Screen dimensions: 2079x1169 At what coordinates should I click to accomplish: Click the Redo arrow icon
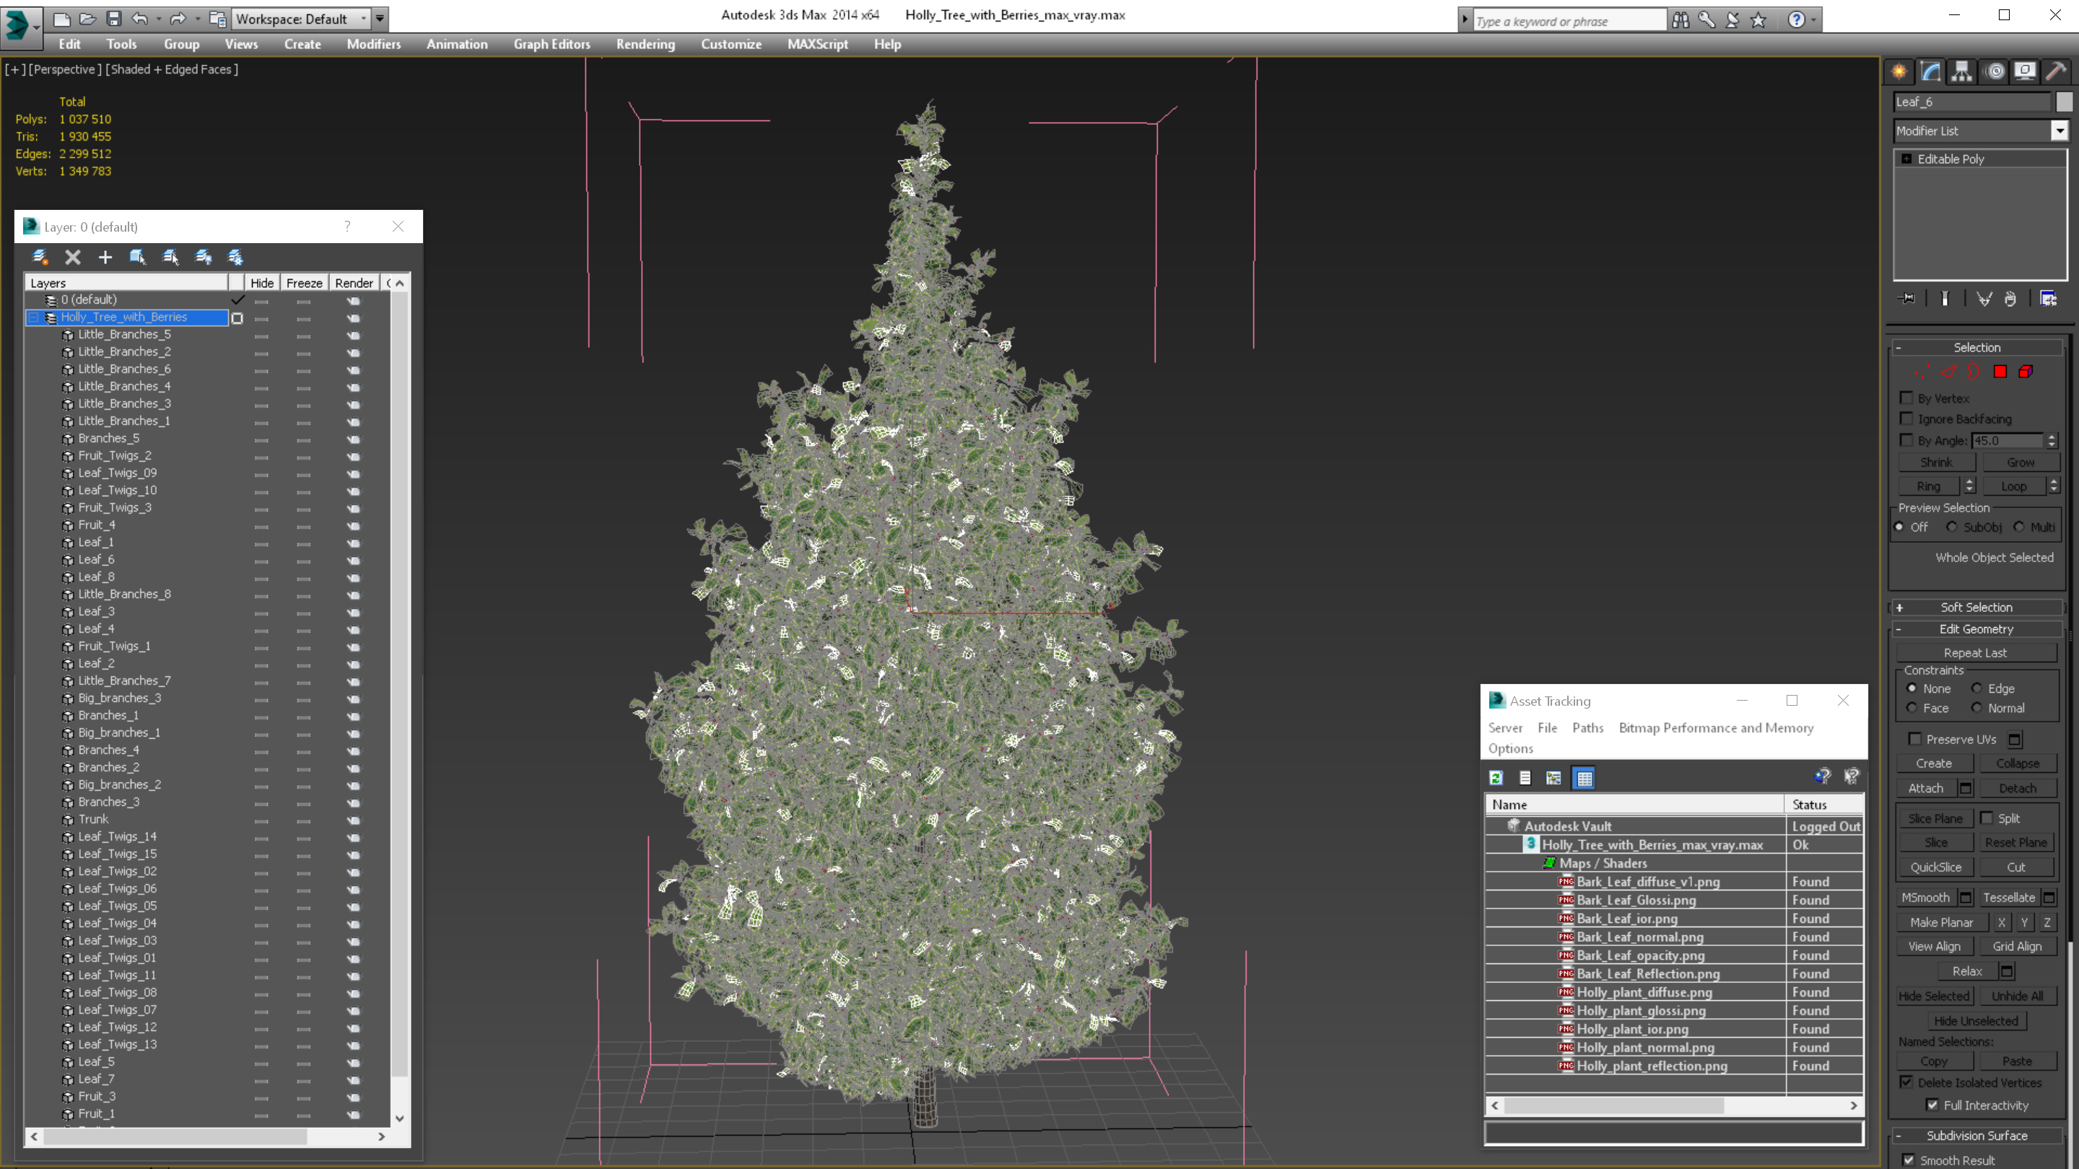point(178,19)
